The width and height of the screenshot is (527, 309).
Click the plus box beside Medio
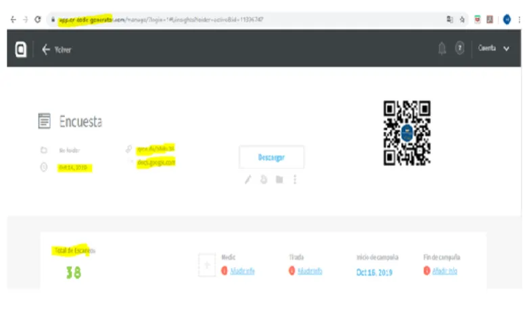[x=207, y=265]
